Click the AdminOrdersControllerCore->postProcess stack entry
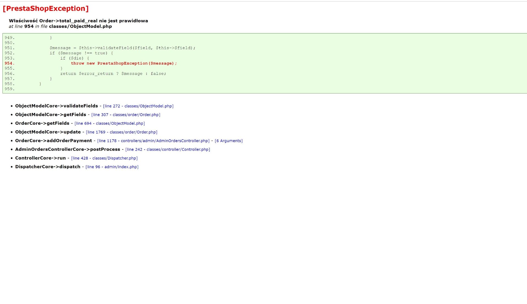 point(68,150)
